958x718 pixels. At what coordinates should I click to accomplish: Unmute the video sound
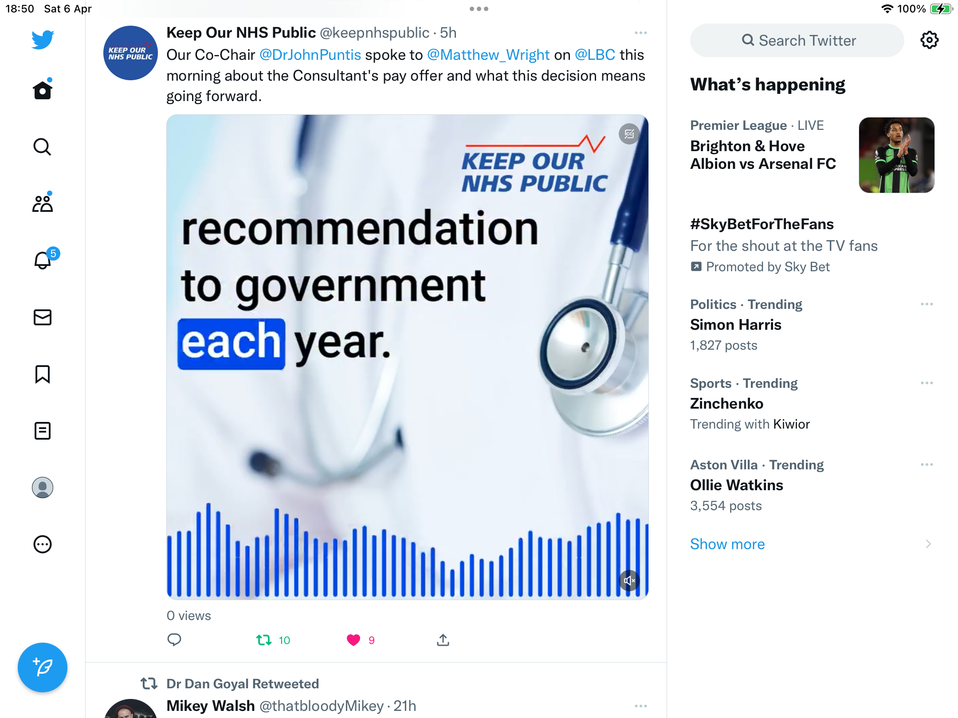point(629,581)
